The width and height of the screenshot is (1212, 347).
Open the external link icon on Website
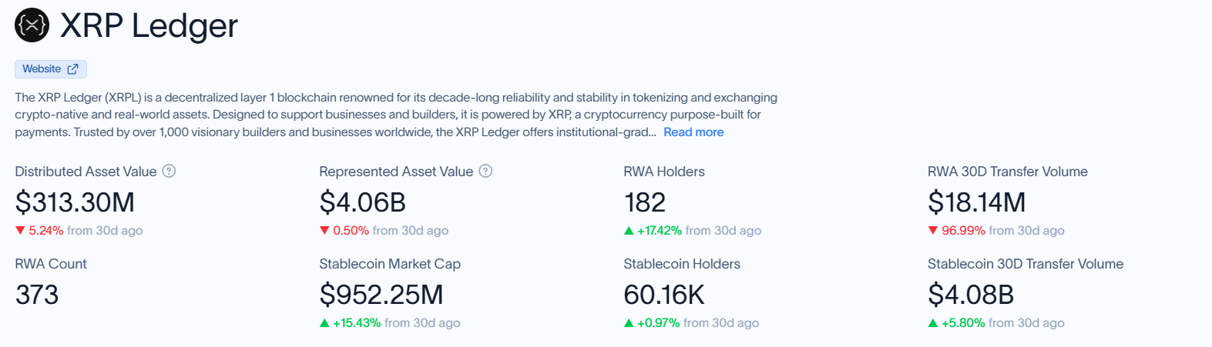click(73, 69)
